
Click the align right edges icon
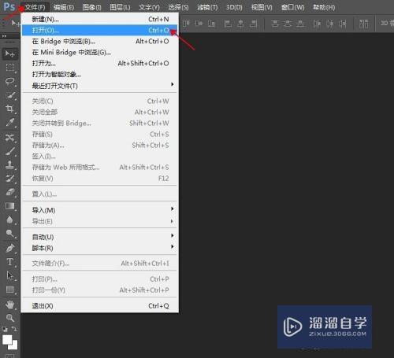click(x=253, y=24)
